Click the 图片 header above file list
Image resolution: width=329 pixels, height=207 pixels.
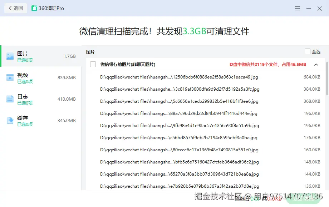tap(90, 52)
